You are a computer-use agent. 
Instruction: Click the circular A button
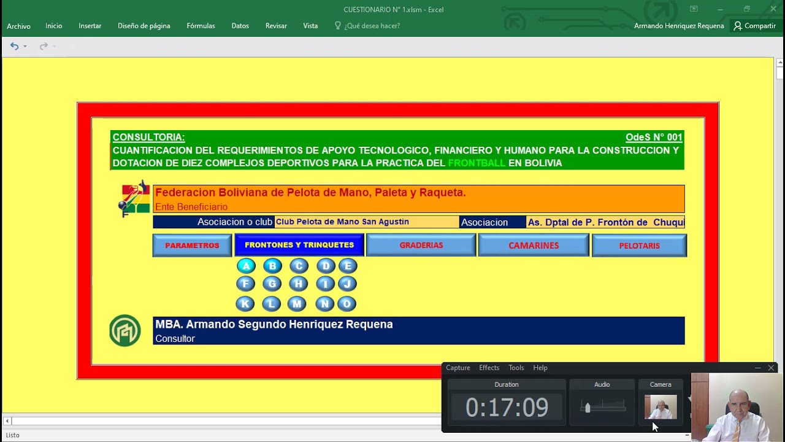[246, 266]
